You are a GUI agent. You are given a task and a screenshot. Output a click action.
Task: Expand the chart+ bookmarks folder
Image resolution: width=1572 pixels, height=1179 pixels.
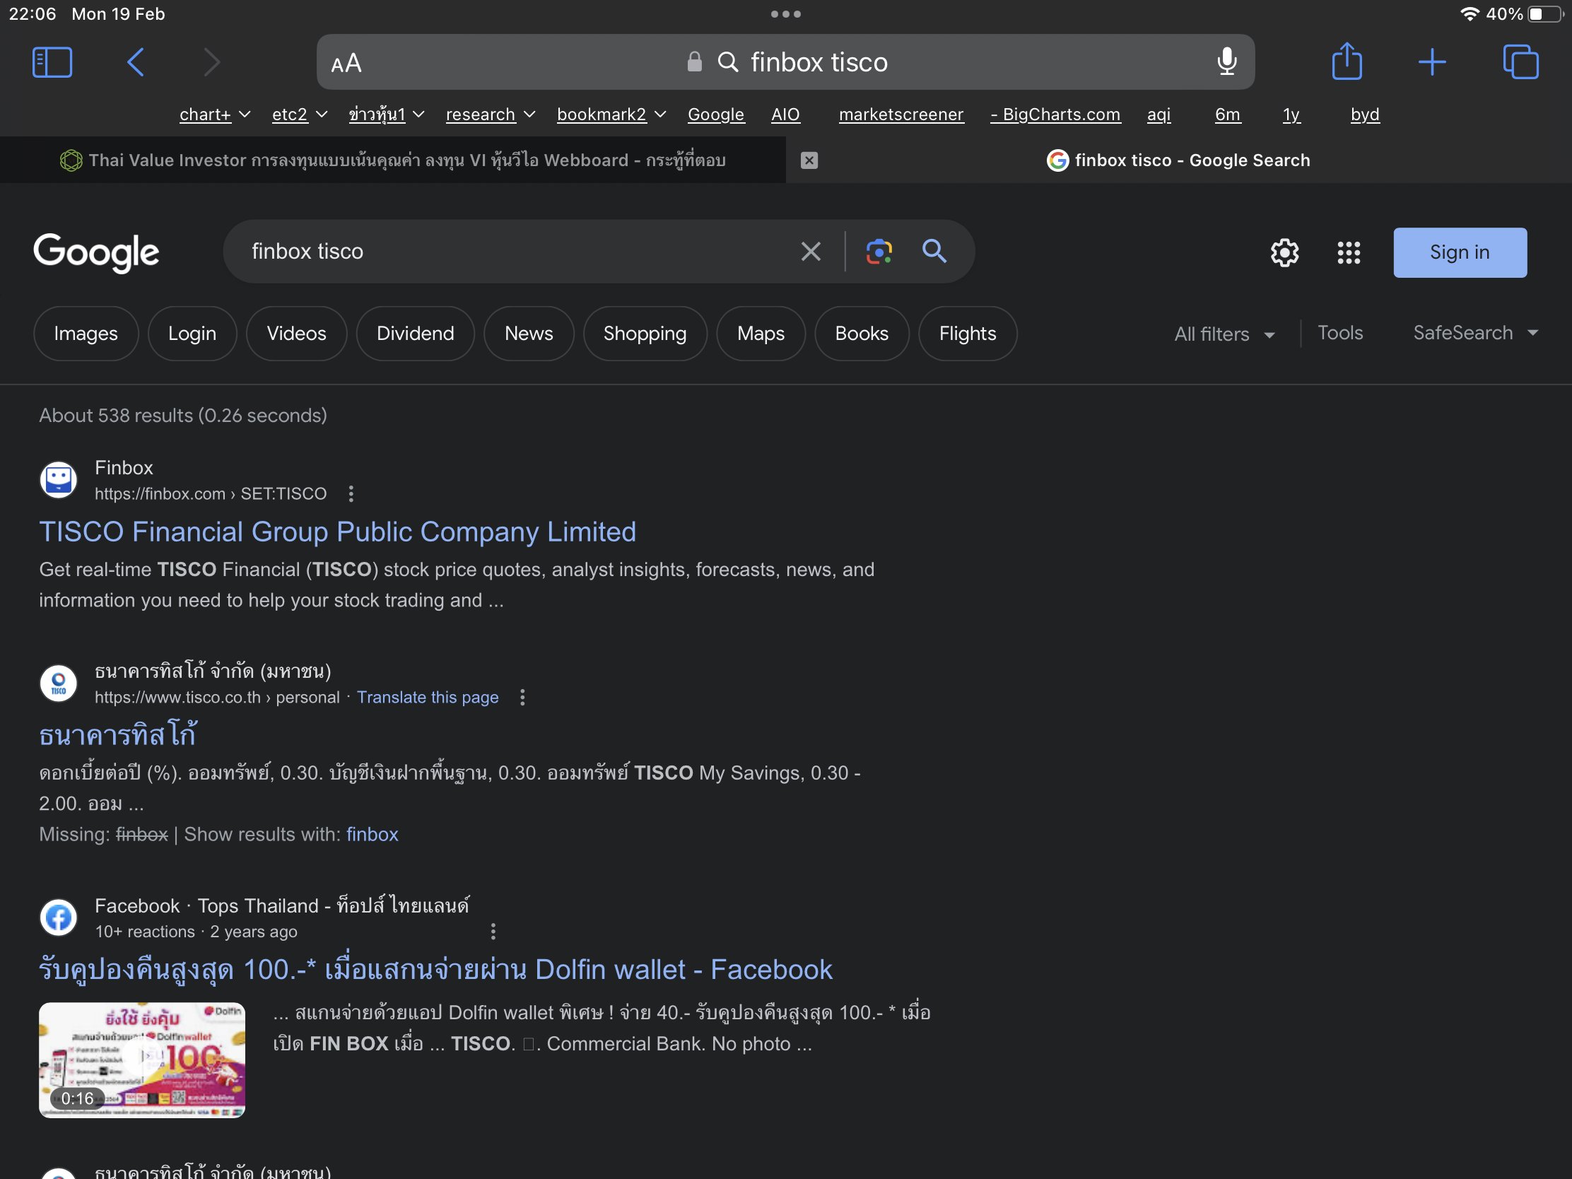point(215,115)
